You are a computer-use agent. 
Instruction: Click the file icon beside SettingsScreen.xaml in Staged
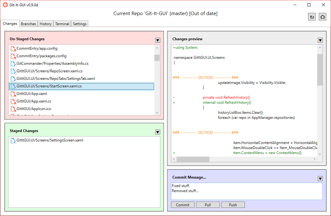[13, 140]
